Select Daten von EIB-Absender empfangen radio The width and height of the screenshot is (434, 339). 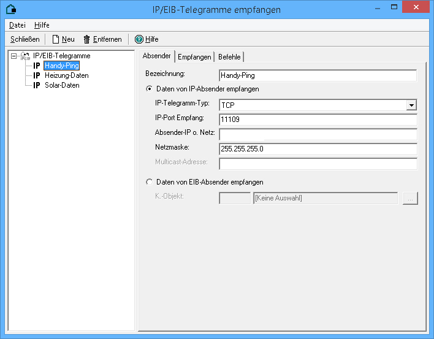(149, 182)
